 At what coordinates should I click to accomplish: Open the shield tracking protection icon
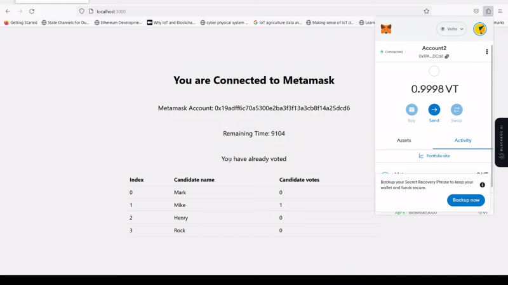[x=82, y=11]
